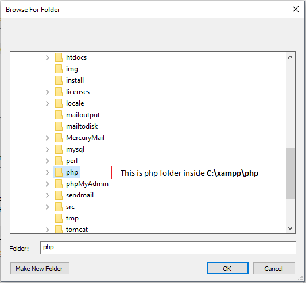Screen dimensions: 306x283
Task: Expand the php folder node
Action: (x=48, y=172)
